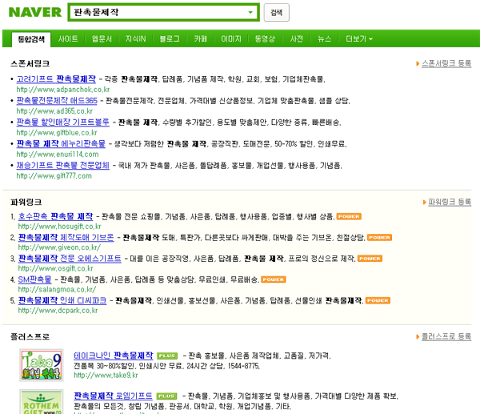The image size is (480, 414).
Task: Expand the 더보기 dropdown menu
Action: [358, 39]
